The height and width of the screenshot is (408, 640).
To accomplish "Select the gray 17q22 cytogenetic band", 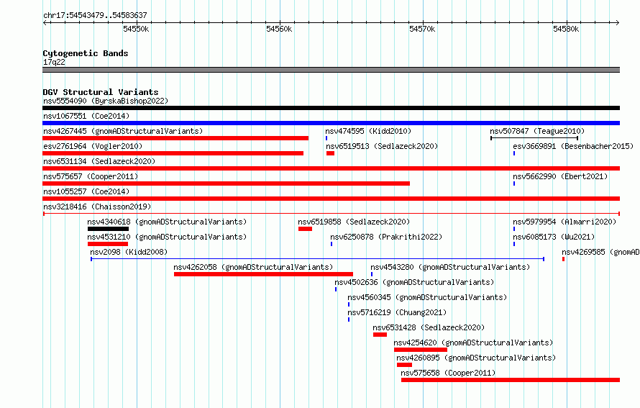I will (331, 70).
